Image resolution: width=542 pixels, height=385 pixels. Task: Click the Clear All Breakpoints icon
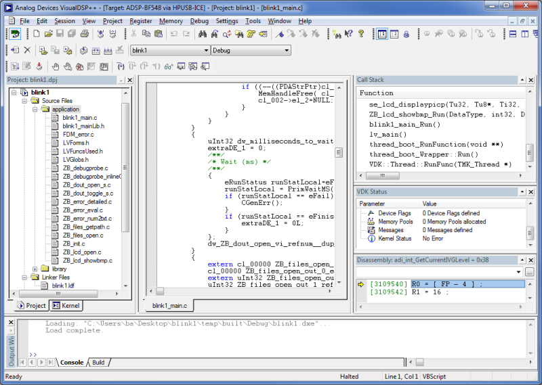click(x=79, y=66)
